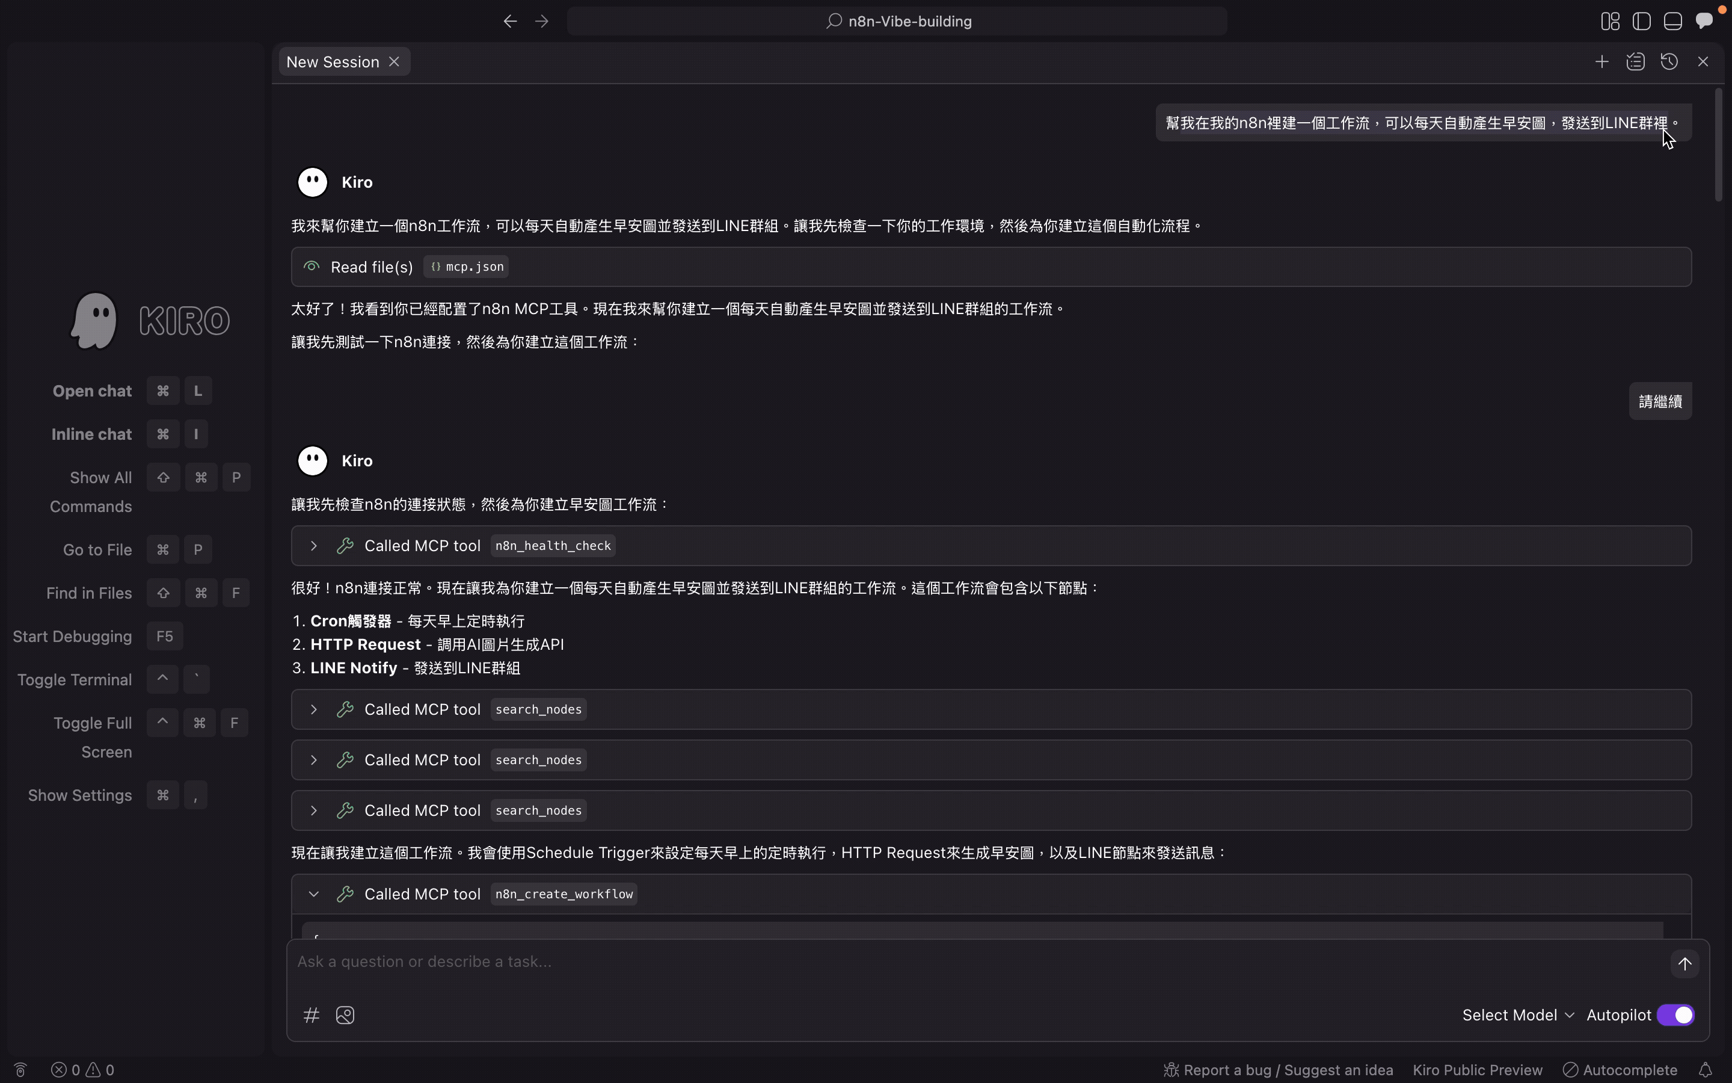Image resolution: width=1732 pixels, height=1083 pixels.
Task: Click Toggle Full Screen
Action: [x=93, y=738]
